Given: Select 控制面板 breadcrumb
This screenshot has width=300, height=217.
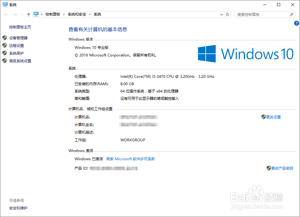Looking at the screenshot, I should coord(53,14).
